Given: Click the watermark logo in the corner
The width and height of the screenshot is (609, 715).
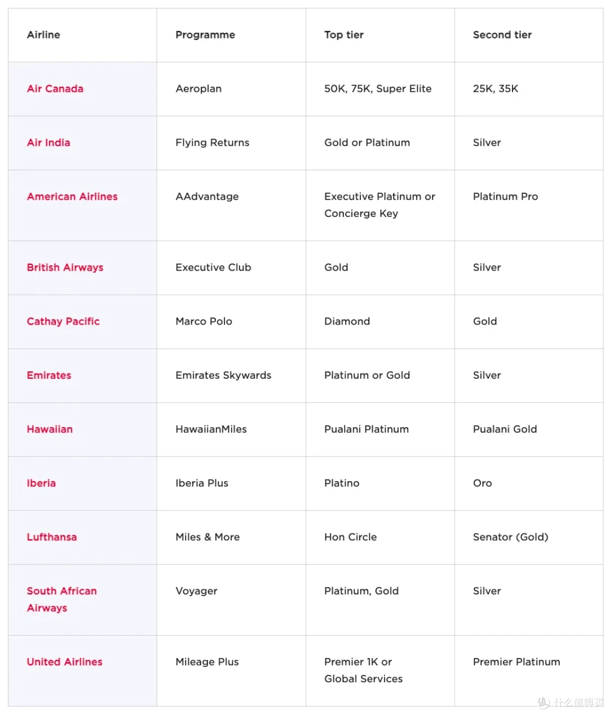Looking at the screenshot, I should click(x=570, y=703).
